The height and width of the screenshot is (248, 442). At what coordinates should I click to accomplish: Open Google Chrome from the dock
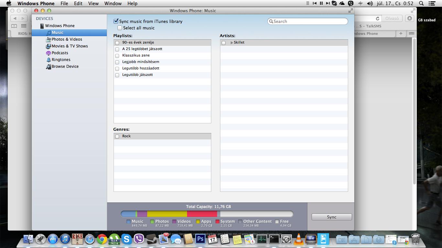102,239
